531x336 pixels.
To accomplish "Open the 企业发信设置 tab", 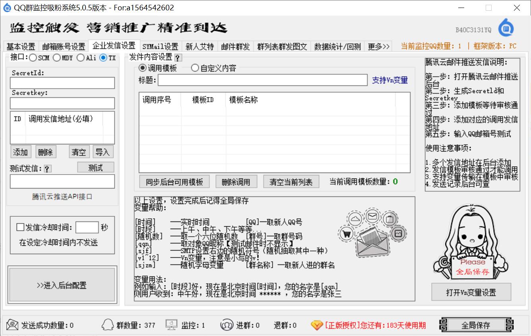I will click(x=114, y=46).
